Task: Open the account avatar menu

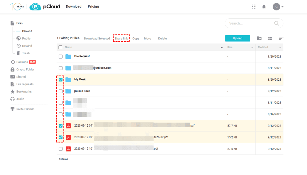Action: [x=278, y=7]
